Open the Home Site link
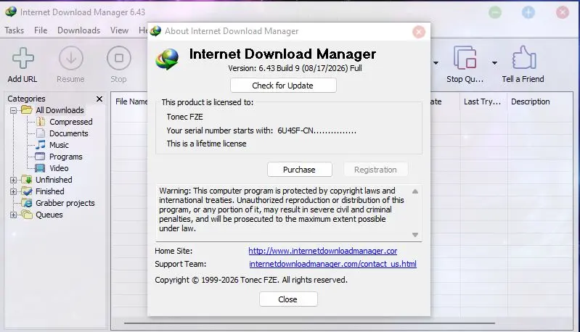Screen dimensions: 580x332 (322, 251)
